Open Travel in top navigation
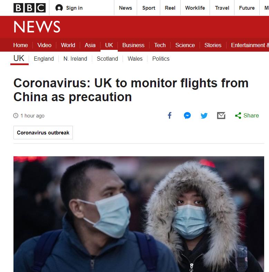 point(222,8)
